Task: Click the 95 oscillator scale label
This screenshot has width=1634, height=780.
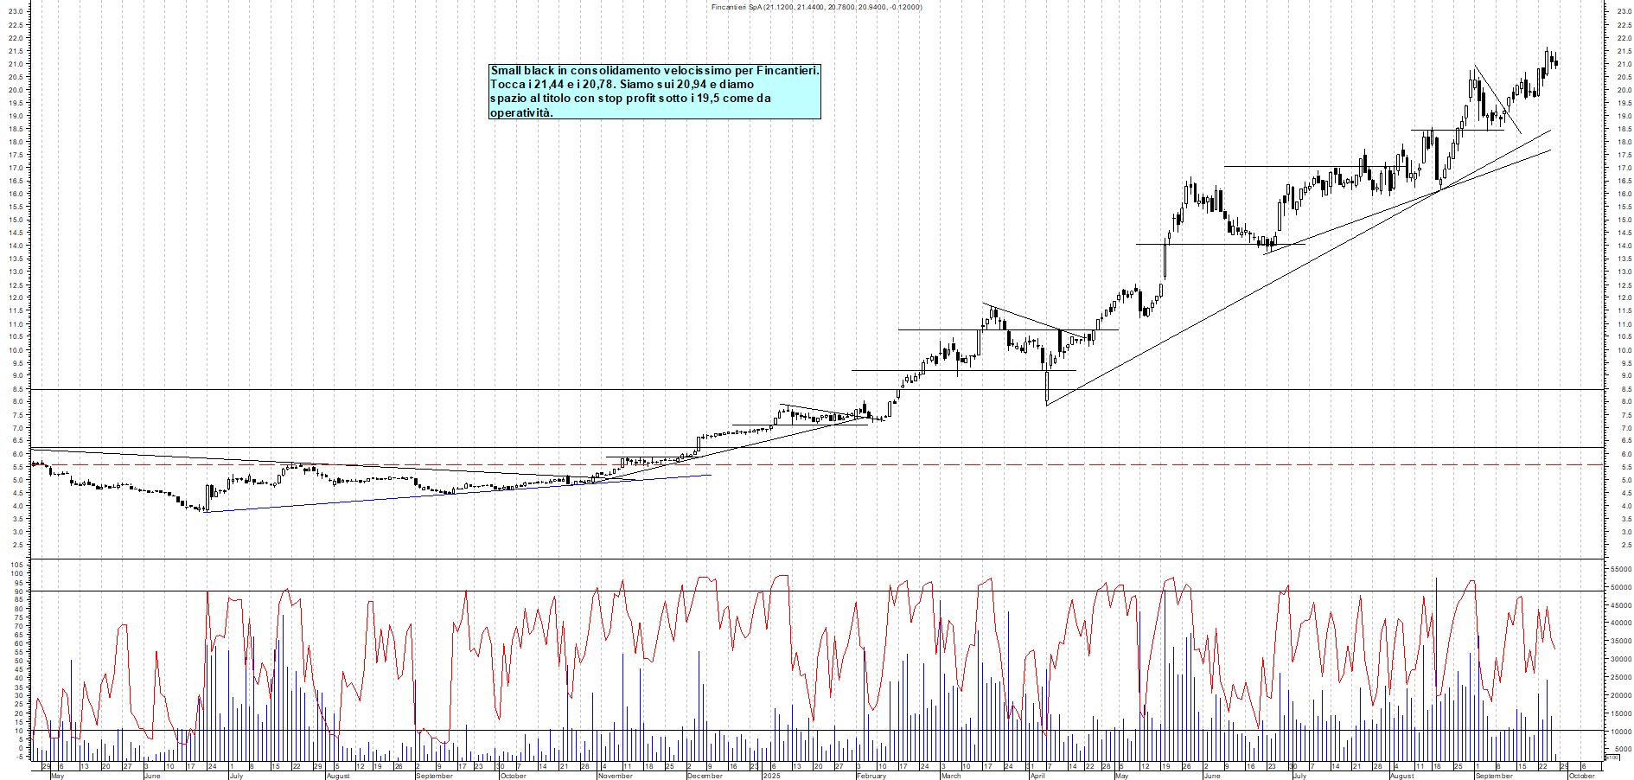Action: (x=17, y=583)
